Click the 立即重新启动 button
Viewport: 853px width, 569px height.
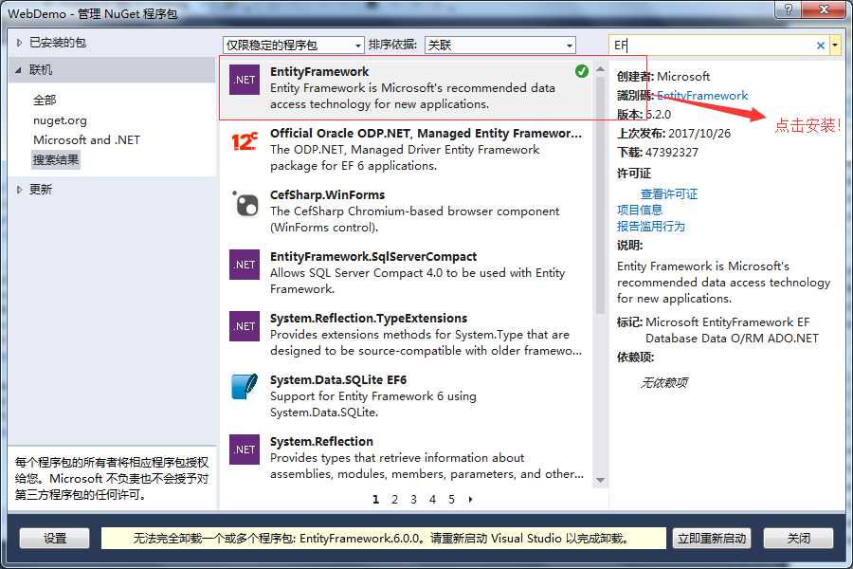click(712, 539)
